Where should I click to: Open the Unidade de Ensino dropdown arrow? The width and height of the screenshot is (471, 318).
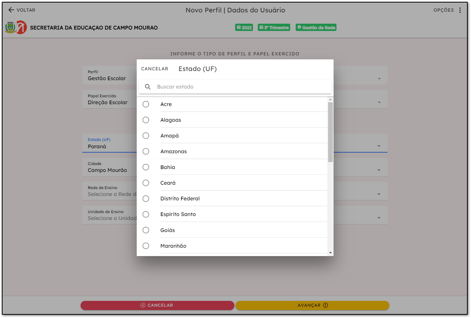tap(379, 218)
